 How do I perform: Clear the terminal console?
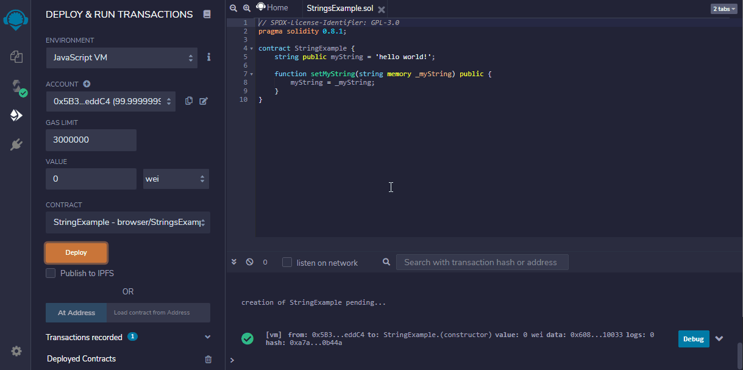[250, 262]
